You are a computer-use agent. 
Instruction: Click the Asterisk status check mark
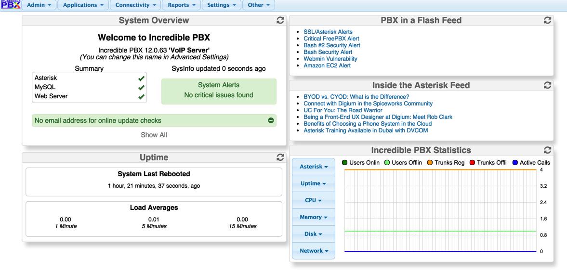pos(141,78)
